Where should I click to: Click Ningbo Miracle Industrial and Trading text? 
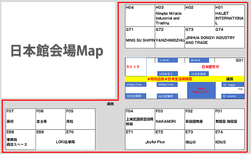(x=169, y=18)
